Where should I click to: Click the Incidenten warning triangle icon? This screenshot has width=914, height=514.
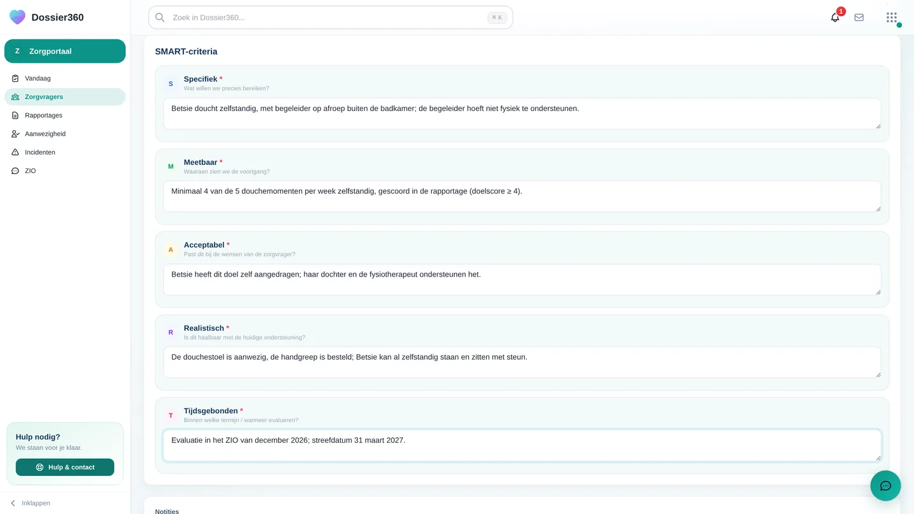pos(15,152)
